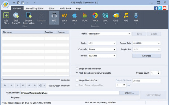Click the Duration column header
This screenshot has width=169, height=105.
coord(51,32)
